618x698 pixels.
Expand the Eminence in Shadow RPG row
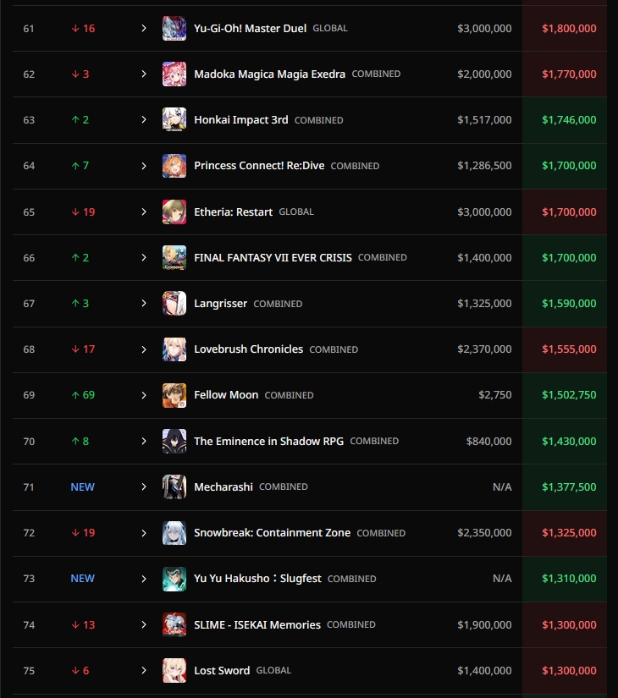click(x=144, y=441)
